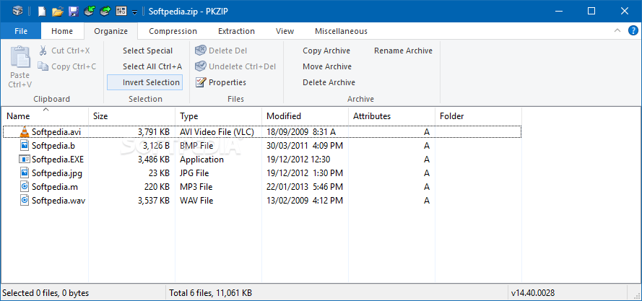Click the 23 KB size cell
Image resolution: width=642 pixels, height=301 pixels.
tap(160, 173)
